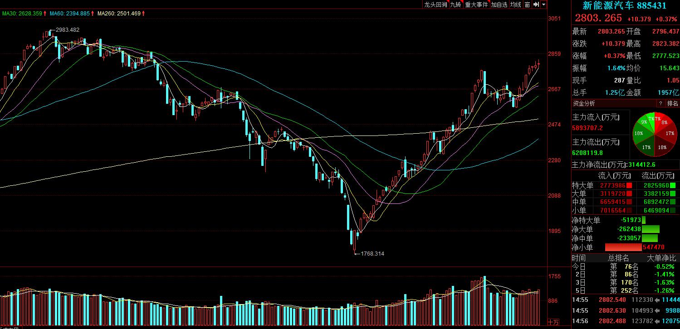The width and height of the screenshot is (680, 329).
Task: Click the 总手 value 1.25亿
Action: coord(615,93)
